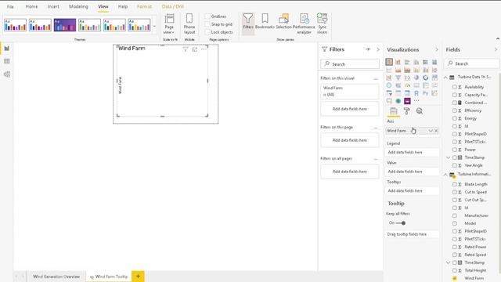Check the Blade Length field

pos(455,184)
